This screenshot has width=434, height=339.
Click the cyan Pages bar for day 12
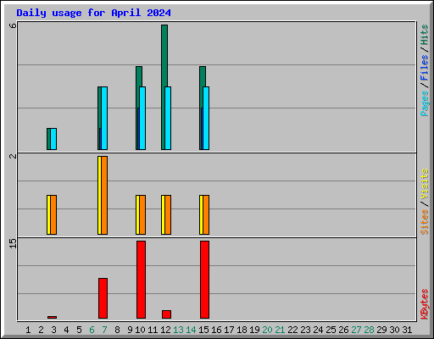pyautogui.click(x=168, y=118)
